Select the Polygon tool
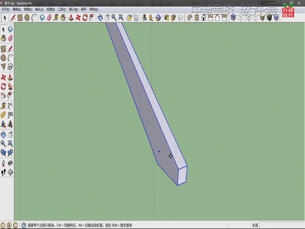Viewport: 305px width, 229px height. 3,66
